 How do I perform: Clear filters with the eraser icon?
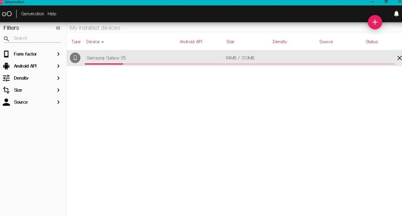[58, 28]
